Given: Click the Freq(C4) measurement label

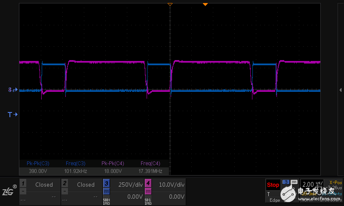Looking at the screenshot, I should tap(150, 164).
